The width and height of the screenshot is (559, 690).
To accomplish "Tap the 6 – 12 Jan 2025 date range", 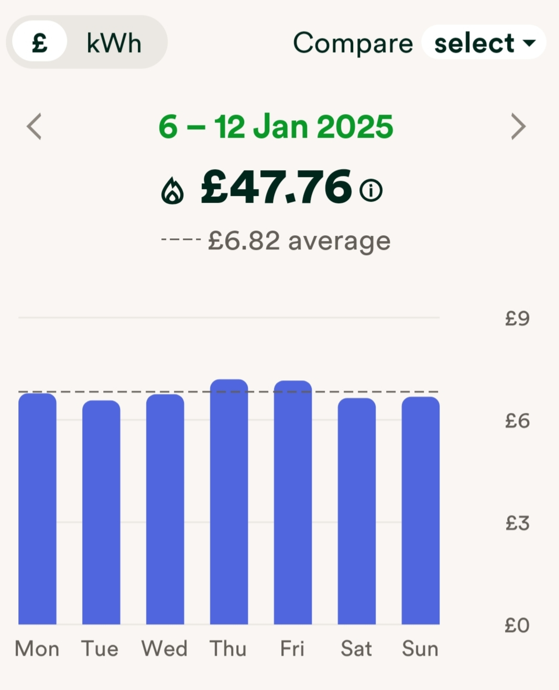I will (x=276, y=127).
